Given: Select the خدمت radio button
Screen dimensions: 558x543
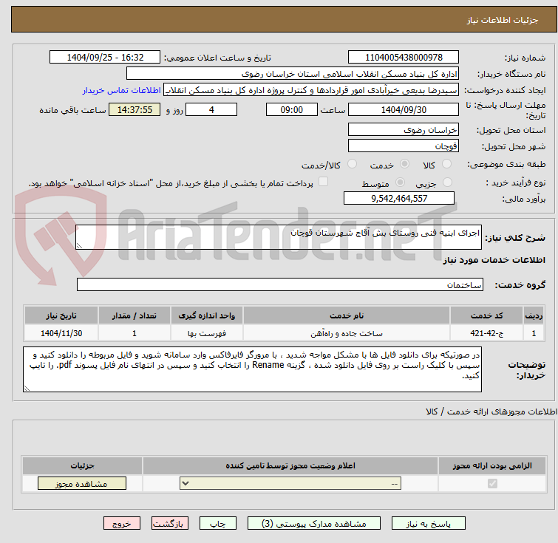Looking at the screenshot, I should (404, 164).
